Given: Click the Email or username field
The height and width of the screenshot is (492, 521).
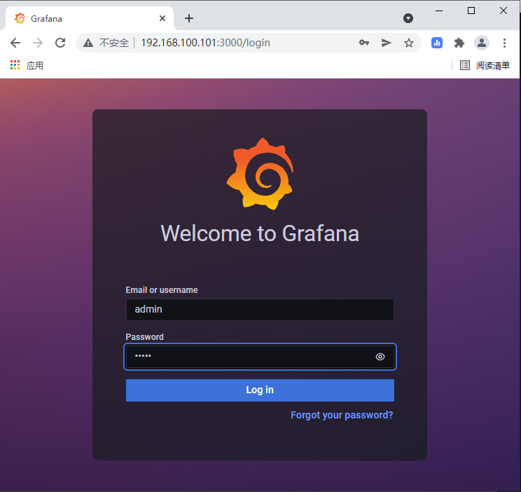Looking at the screenshot, I should pos(260,309).
